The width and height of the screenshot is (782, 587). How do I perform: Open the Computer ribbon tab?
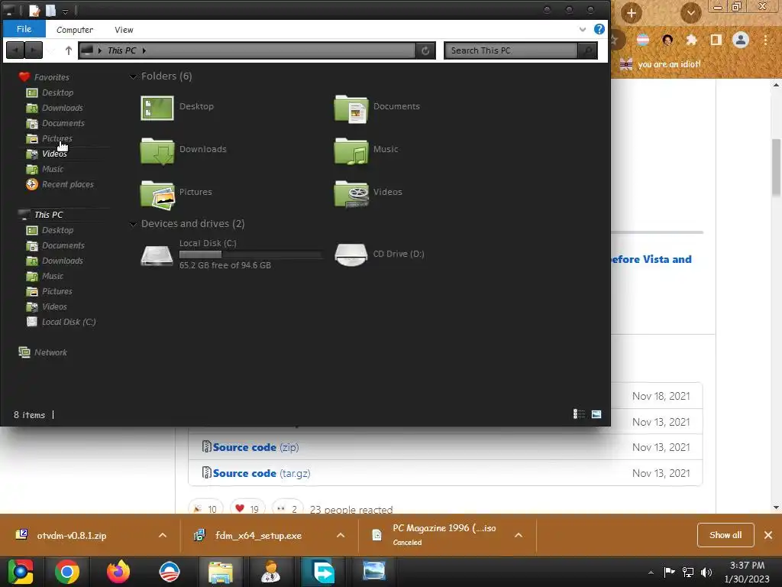click(75, 30)
